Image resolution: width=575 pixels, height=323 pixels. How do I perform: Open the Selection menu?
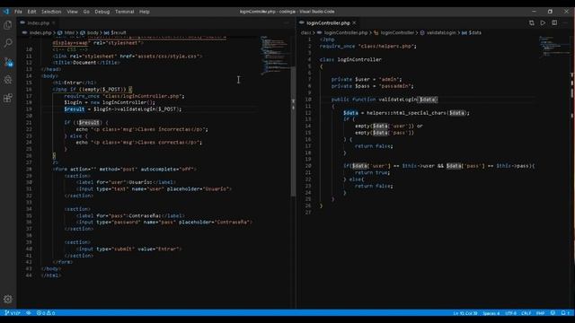pos(51,12)
